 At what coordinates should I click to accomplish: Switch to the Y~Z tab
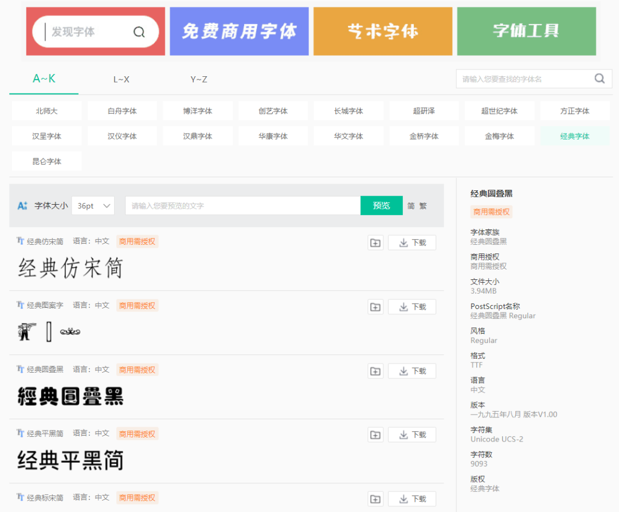[198, 79]
